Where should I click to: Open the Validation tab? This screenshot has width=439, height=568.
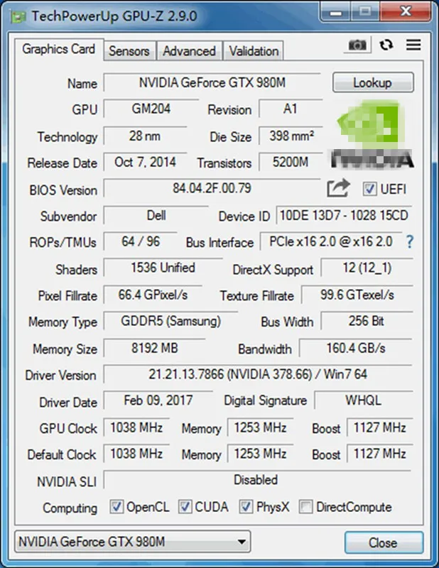click(254, 51)
